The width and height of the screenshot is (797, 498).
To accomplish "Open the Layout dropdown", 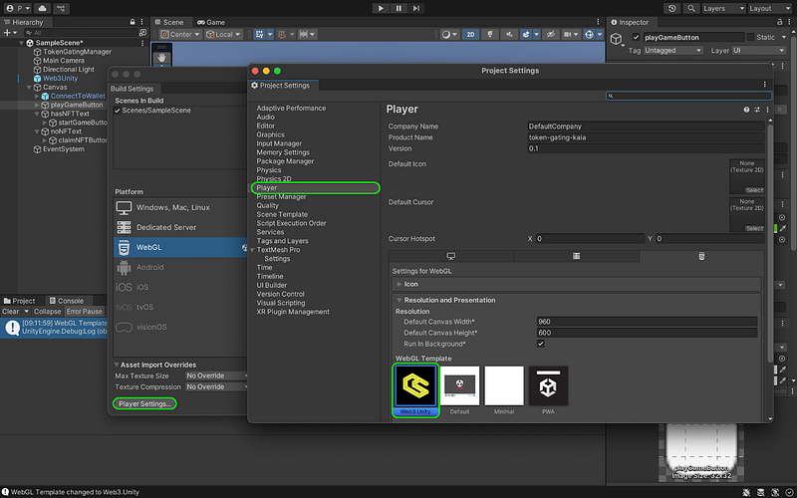I will pos(769,8).
